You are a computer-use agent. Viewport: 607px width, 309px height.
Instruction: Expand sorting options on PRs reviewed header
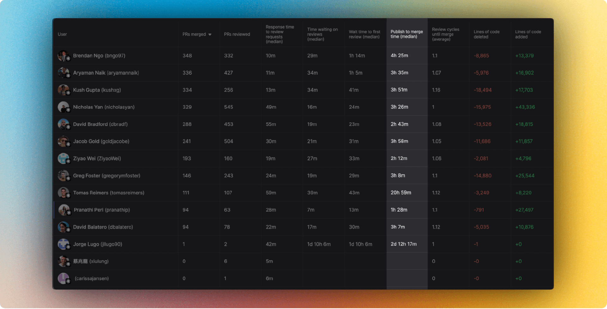point(237,34)
